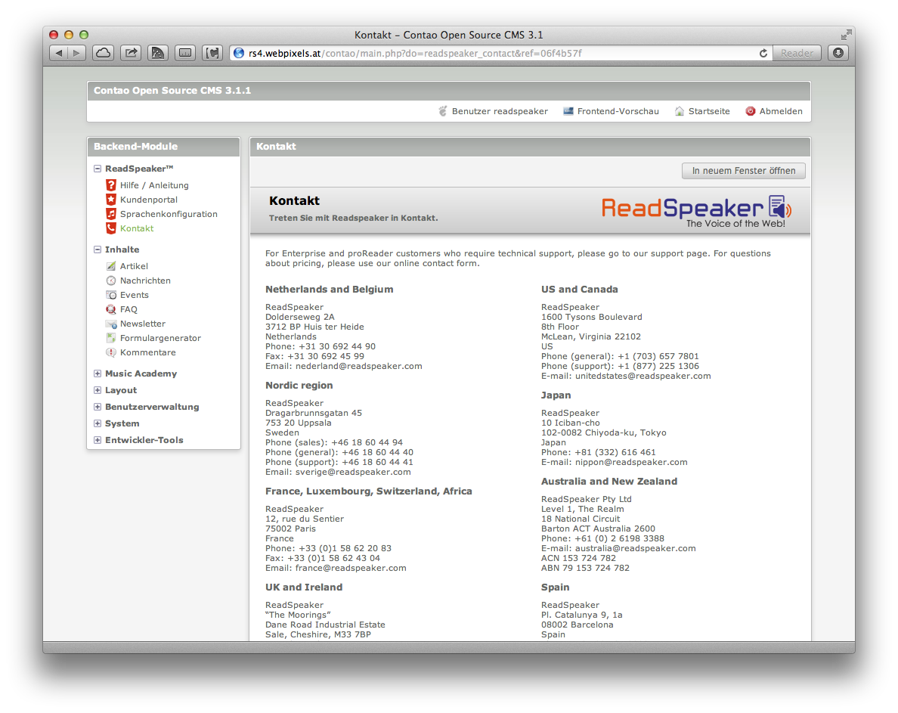Viewport: 898px width, 713px height.
Task: Open the Kundenportal menu item text
Action: [149, 200]
